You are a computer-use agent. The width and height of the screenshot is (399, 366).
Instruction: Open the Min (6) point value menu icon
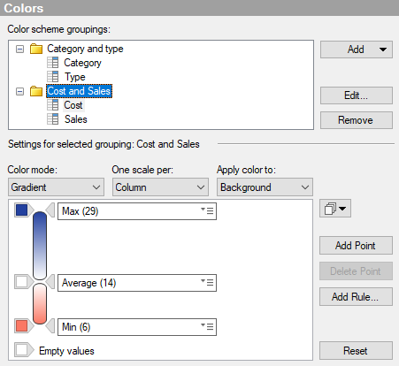click(x=207, y=326)
